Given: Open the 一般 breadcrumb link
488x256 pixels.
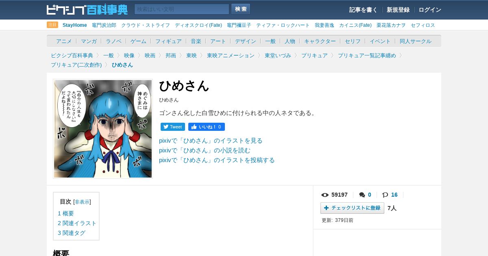Looking at the screenshot, I should 109,55.
